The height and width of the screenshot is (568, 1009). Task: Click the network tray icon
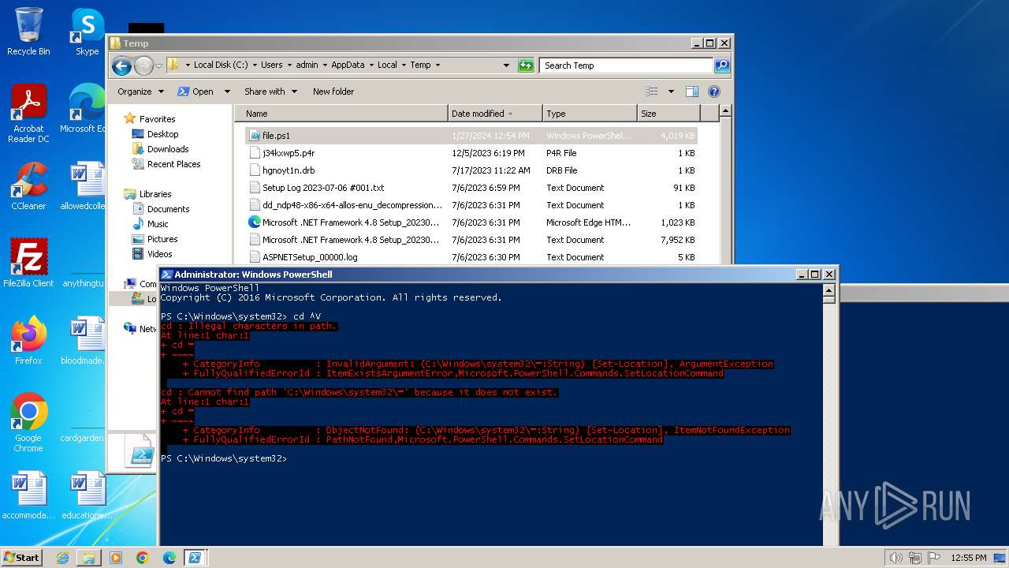[x=915, y=558]
